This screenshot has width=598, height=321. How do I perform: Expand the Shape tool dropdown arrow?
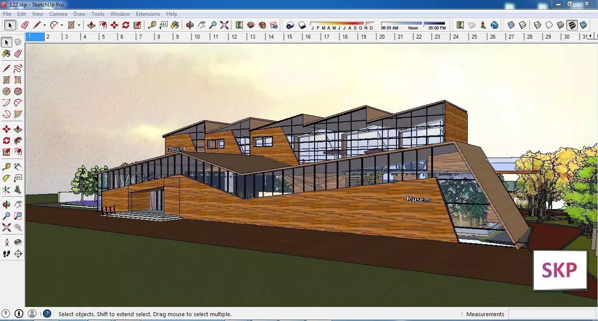click(x=79, y=25)
